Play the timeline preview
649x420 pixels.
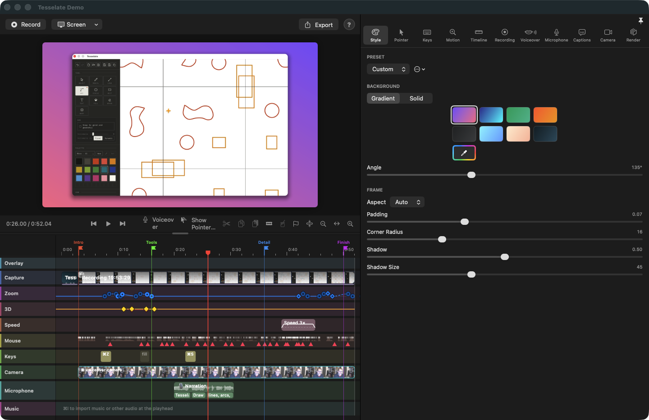(x=108, y=224)
